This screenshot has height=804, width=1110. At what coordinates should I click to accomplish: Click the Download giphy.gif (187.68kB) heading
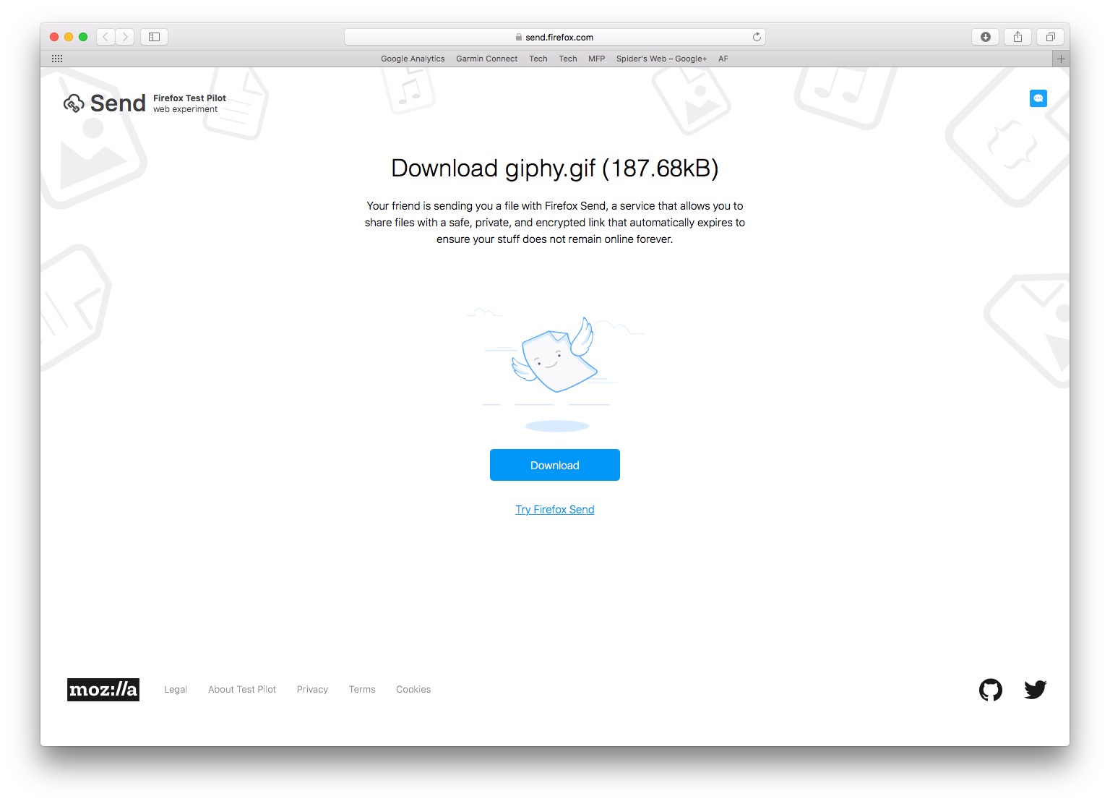click(x=554, y=168)
